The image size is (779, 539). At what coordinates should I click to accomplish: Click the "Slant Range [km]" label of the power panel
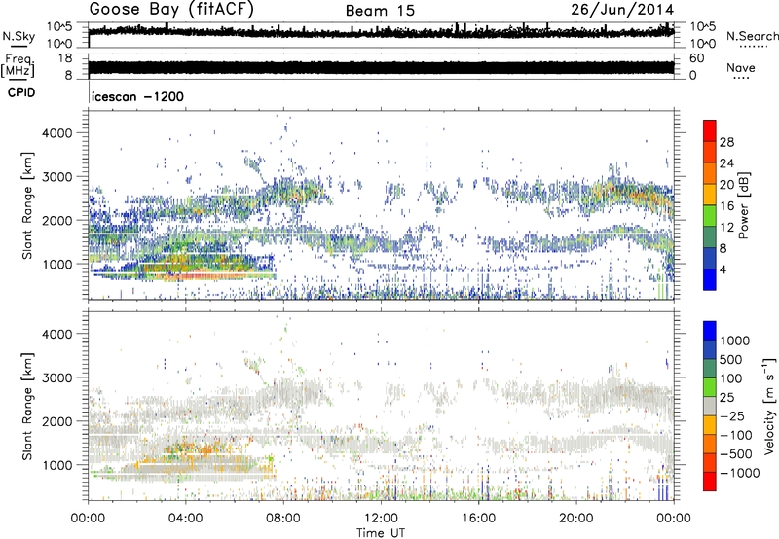[x=27, y=205]
